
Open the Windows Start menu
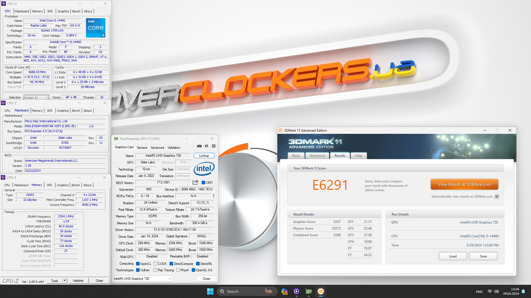pyautogui.click(x=210, y=291)
